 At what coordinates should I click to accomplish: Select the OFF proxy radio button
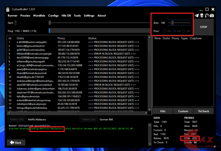point(184,31)
